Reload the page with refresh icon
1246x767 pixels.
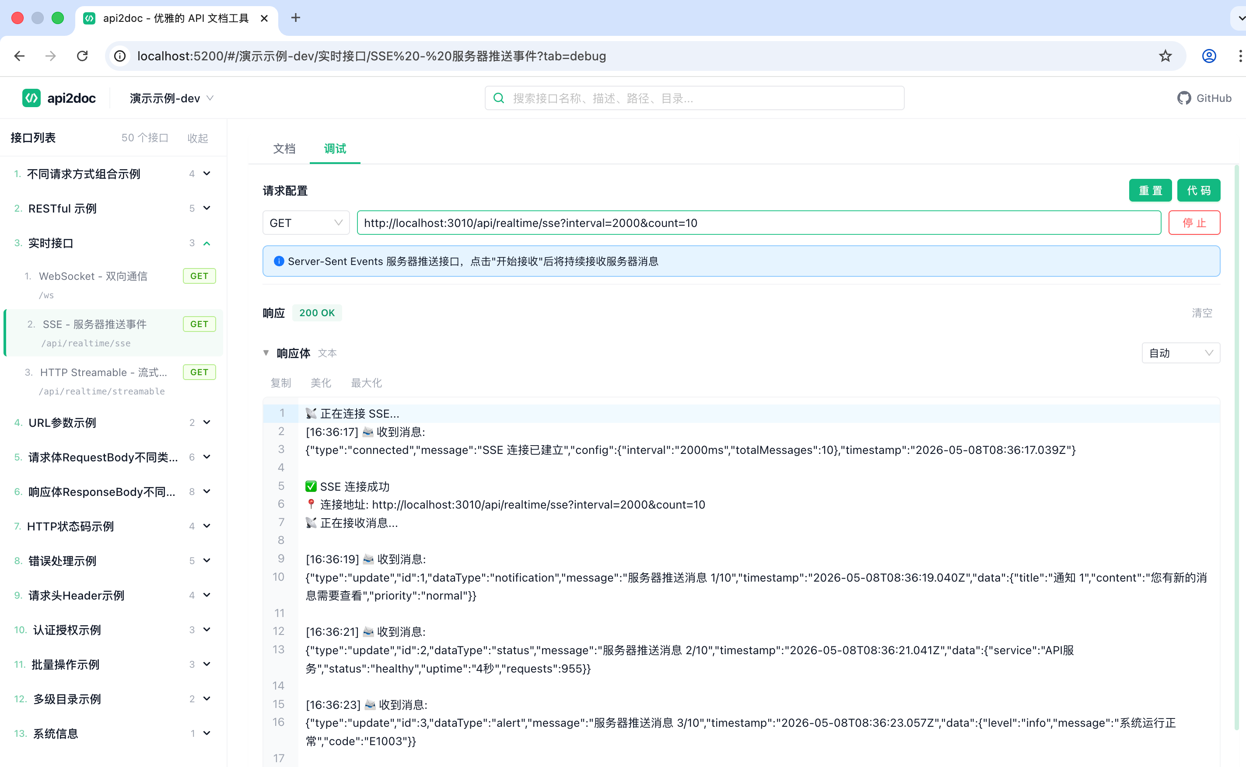(82, 56)
